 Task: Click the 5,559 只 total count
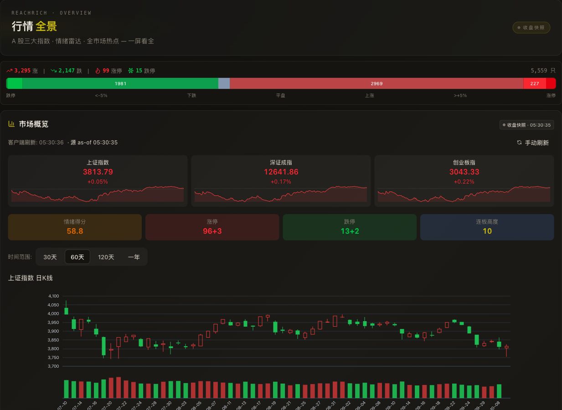coord(543,71)
